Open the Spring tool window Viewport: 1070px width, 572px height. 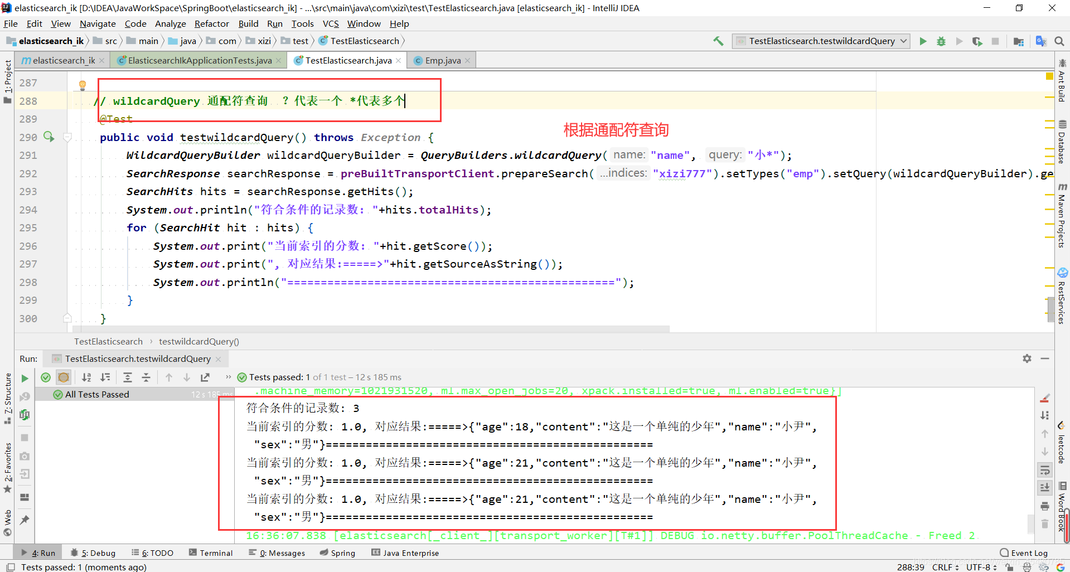tap(337, 553)
